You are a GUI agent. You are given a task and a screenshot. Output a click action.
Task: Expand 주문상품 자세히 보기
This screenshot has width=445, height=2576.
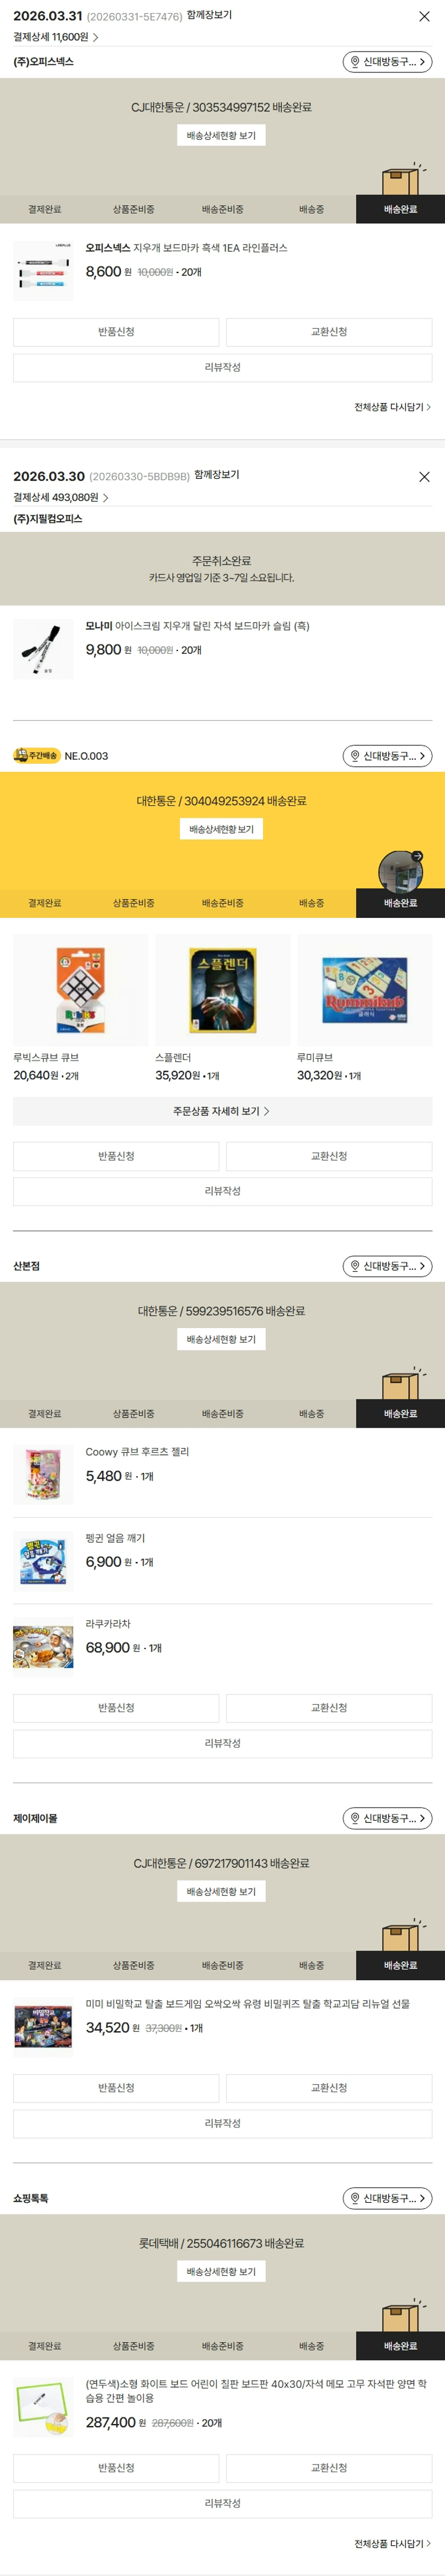(x=222, y=1111)
